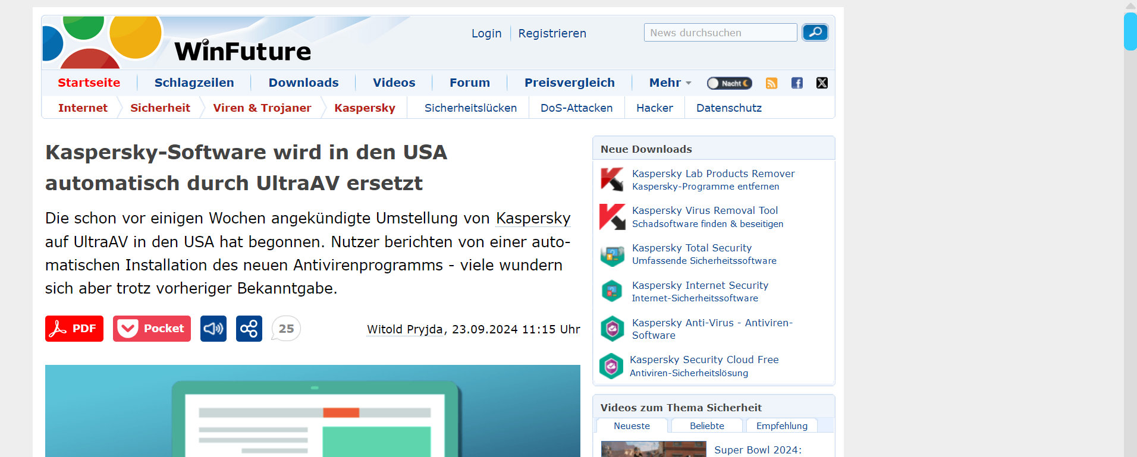Click the Neue Downloads heading

click(x=646, y=149)
